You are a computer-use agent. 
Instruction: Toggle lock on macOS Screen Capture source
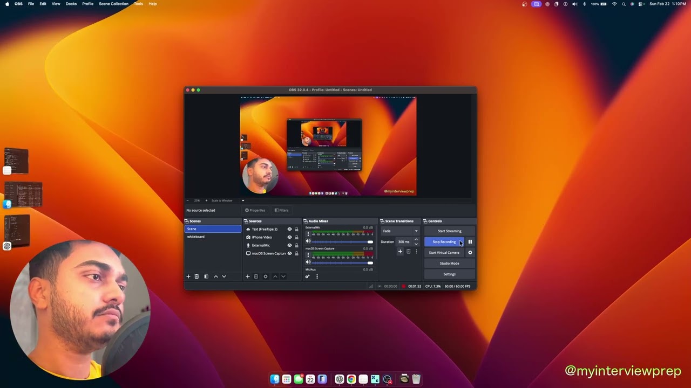296,253
